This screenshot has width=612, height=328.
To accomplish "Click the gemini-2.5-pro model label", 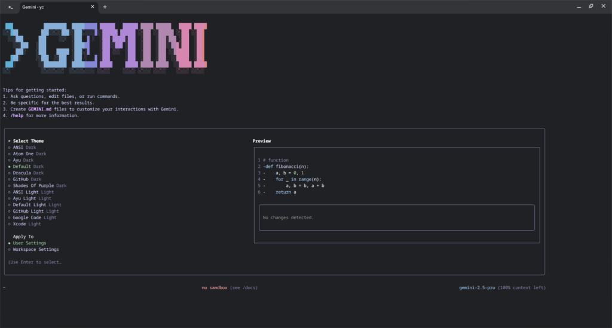I will coord(477,288).
